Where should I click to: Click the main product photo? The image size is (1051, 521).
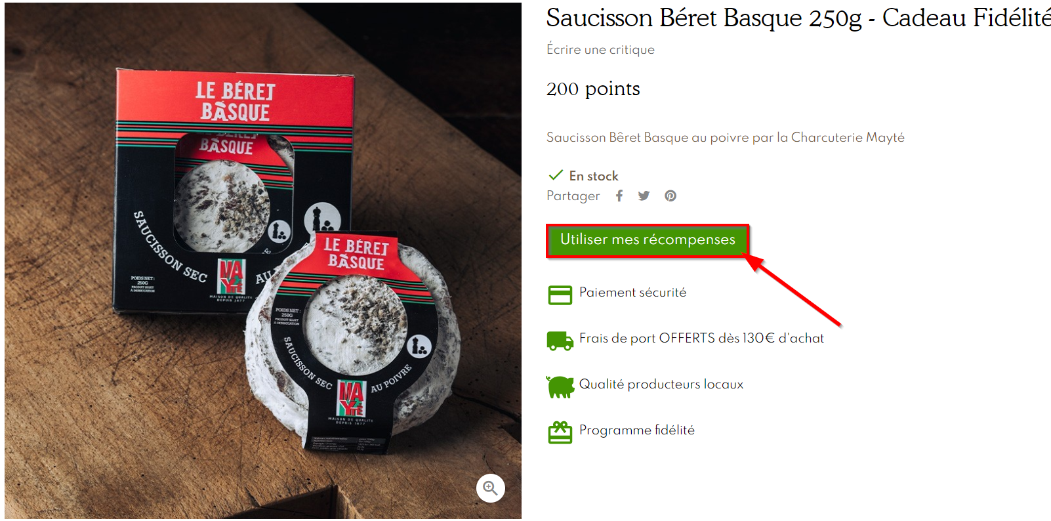pos(263,260)
